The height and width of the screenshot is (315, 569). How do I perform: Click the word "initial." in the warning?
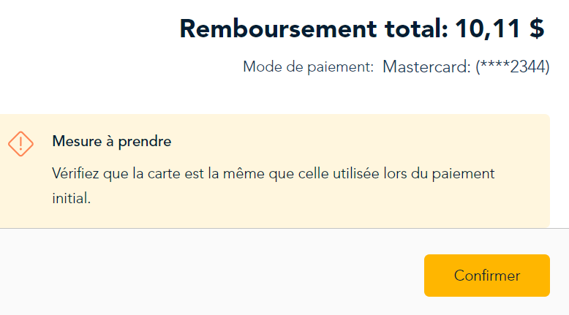tap(72, 198)
